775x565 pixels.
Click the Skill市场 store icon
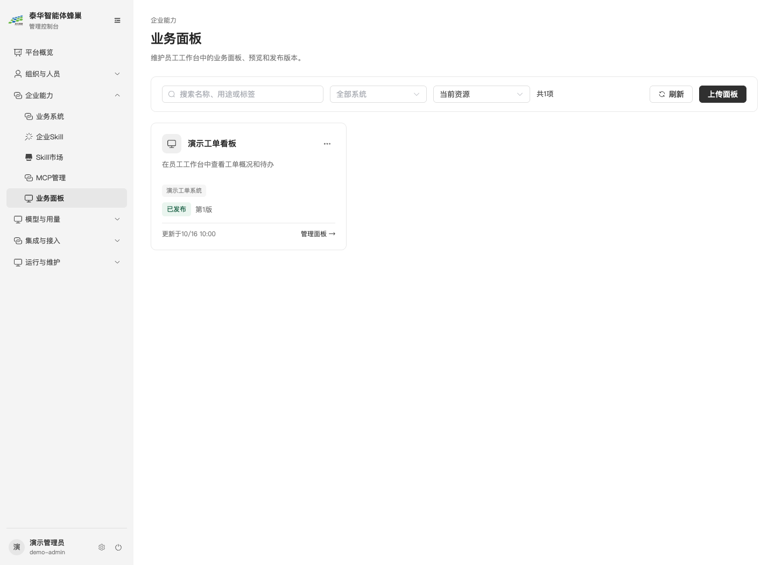[x=29, y=157]
